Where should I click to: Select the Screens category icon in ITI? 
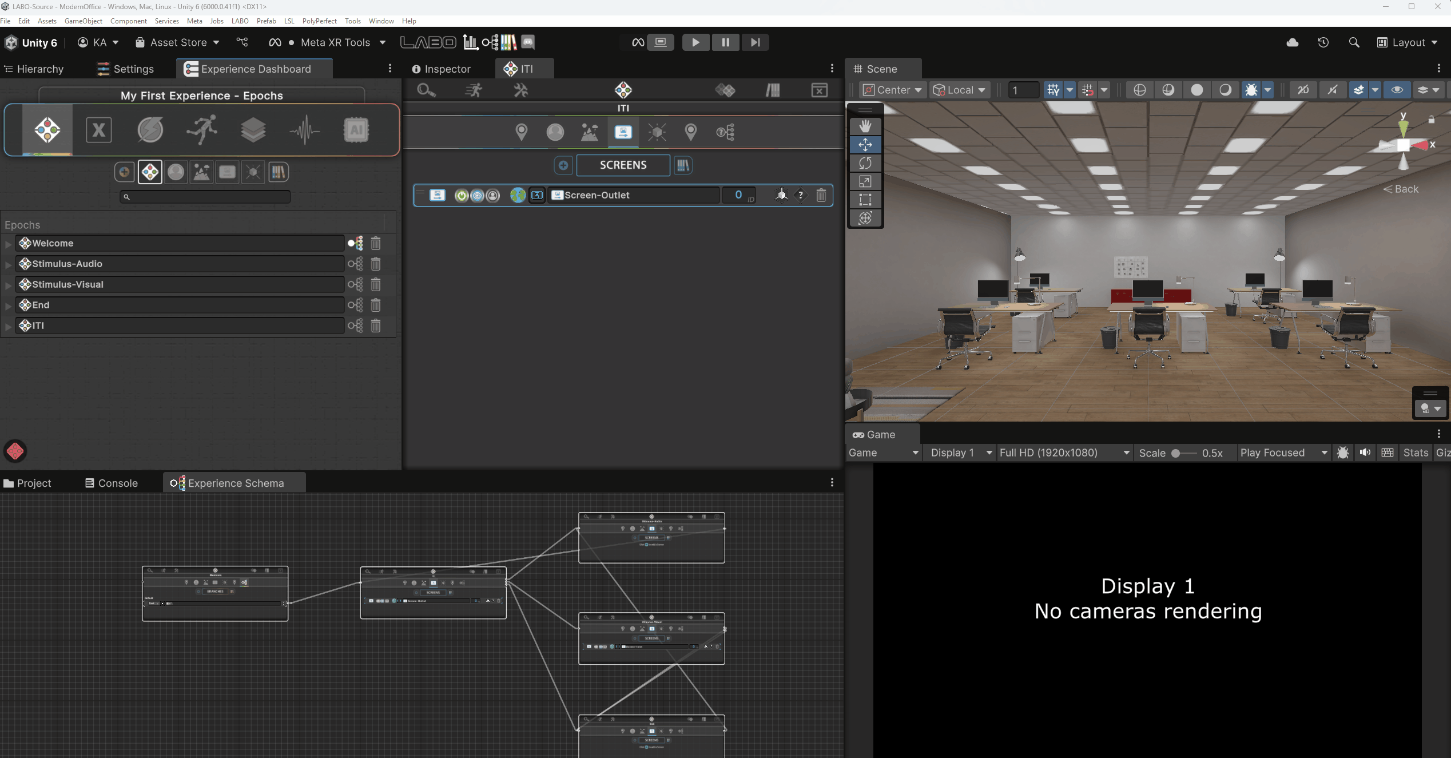tap(623, 132)
